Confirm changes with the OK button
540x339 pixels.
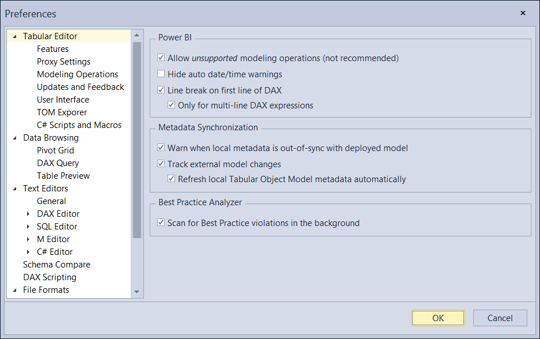tap(438, 318)
